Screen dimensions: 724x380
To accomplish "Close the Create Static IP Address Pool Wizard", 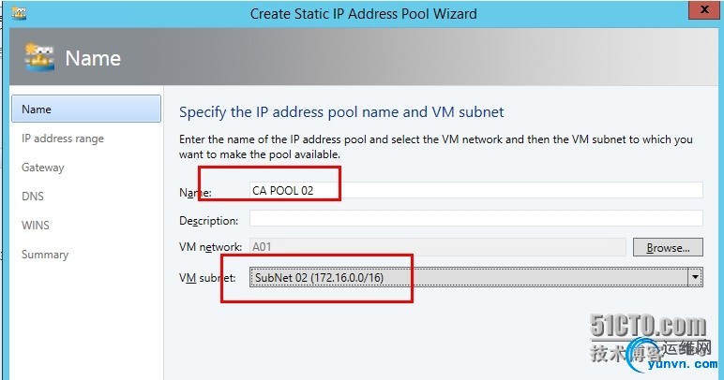I will pos(703,10).
